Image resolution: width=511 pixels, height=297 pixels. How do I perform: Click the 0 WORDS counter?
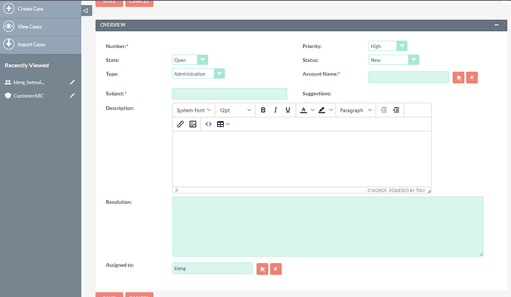(377, 191)
